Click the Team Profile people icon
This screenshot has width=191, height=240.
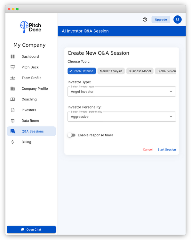(x=12, y=78)
